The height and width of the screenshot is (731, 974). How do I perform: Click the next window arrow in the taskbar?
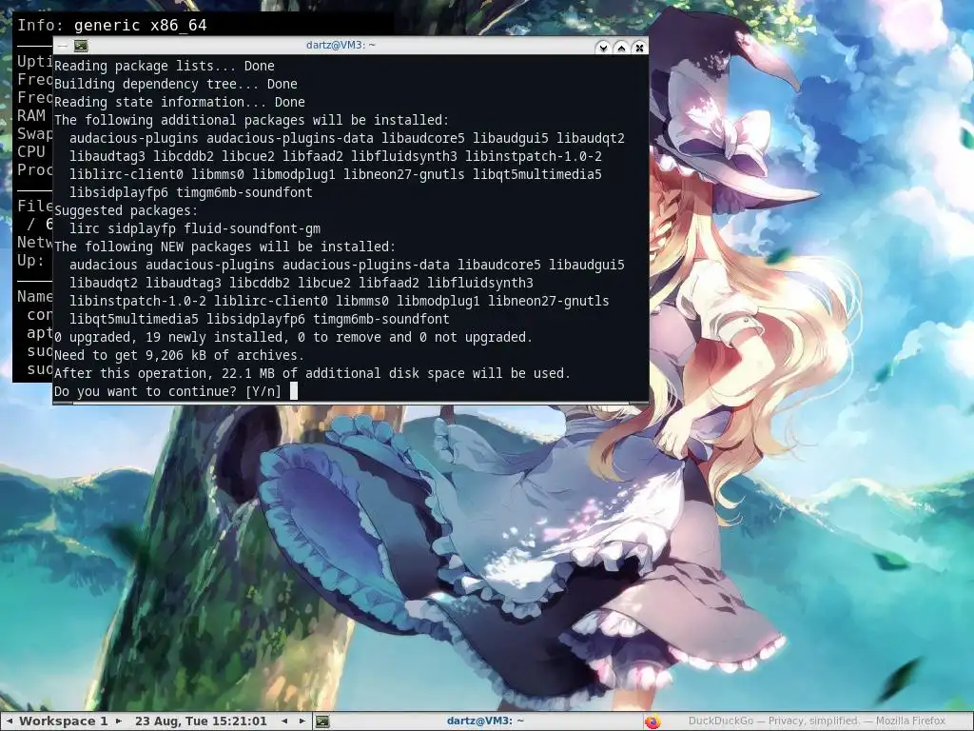(302, 721)
